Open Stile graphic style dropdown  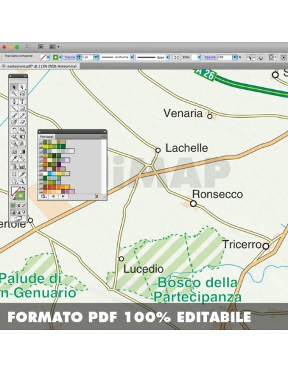click(199, 57)
